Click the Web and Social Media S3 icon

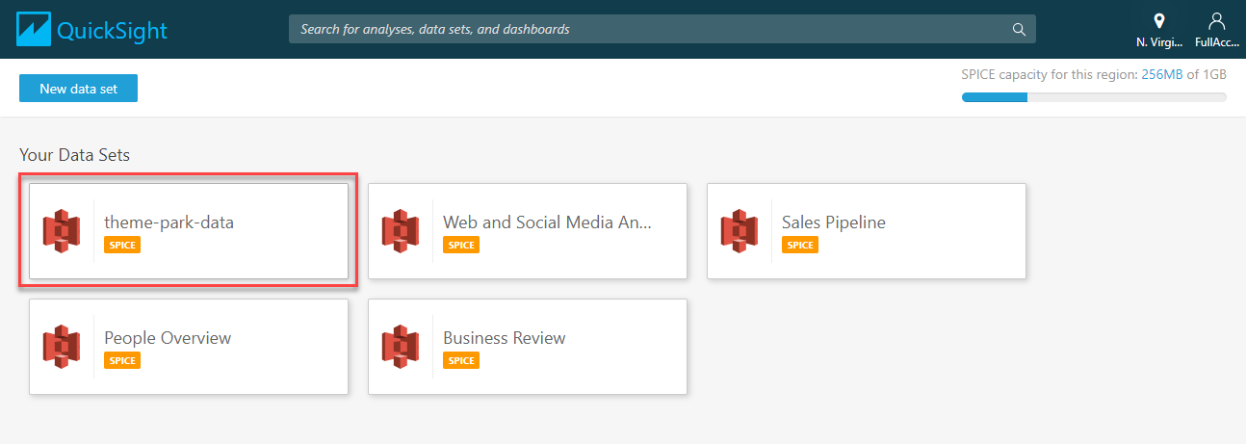[x=400, y=231]
